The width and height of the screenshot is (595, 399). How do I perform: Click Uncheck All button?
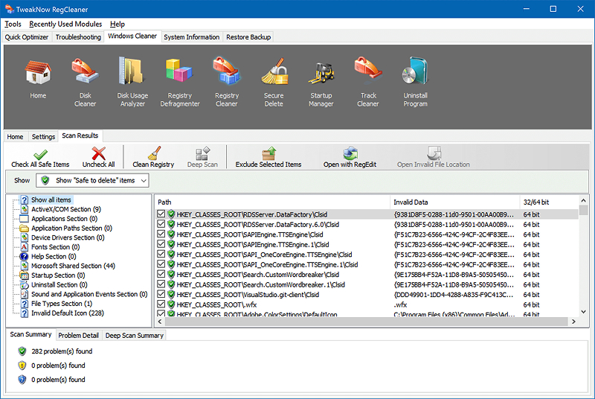click(x=99, y=157)
